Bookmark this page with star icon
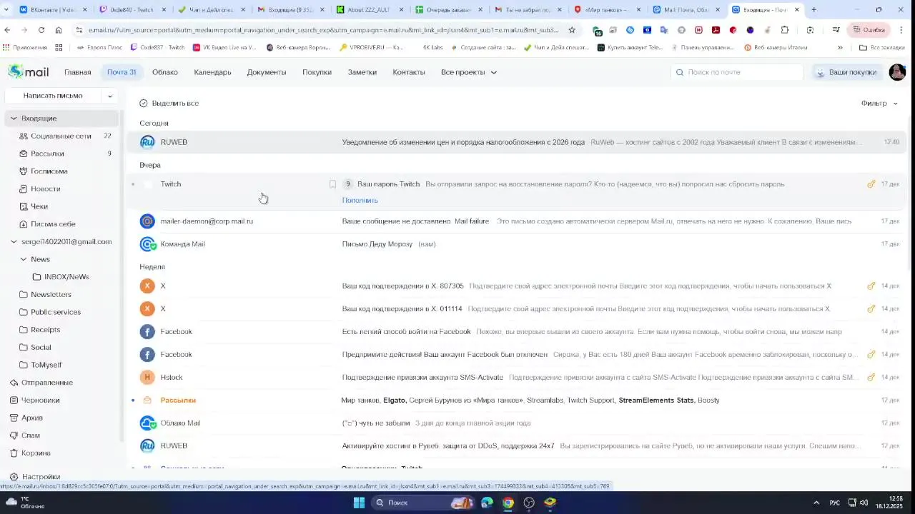 tap(572, 30)
